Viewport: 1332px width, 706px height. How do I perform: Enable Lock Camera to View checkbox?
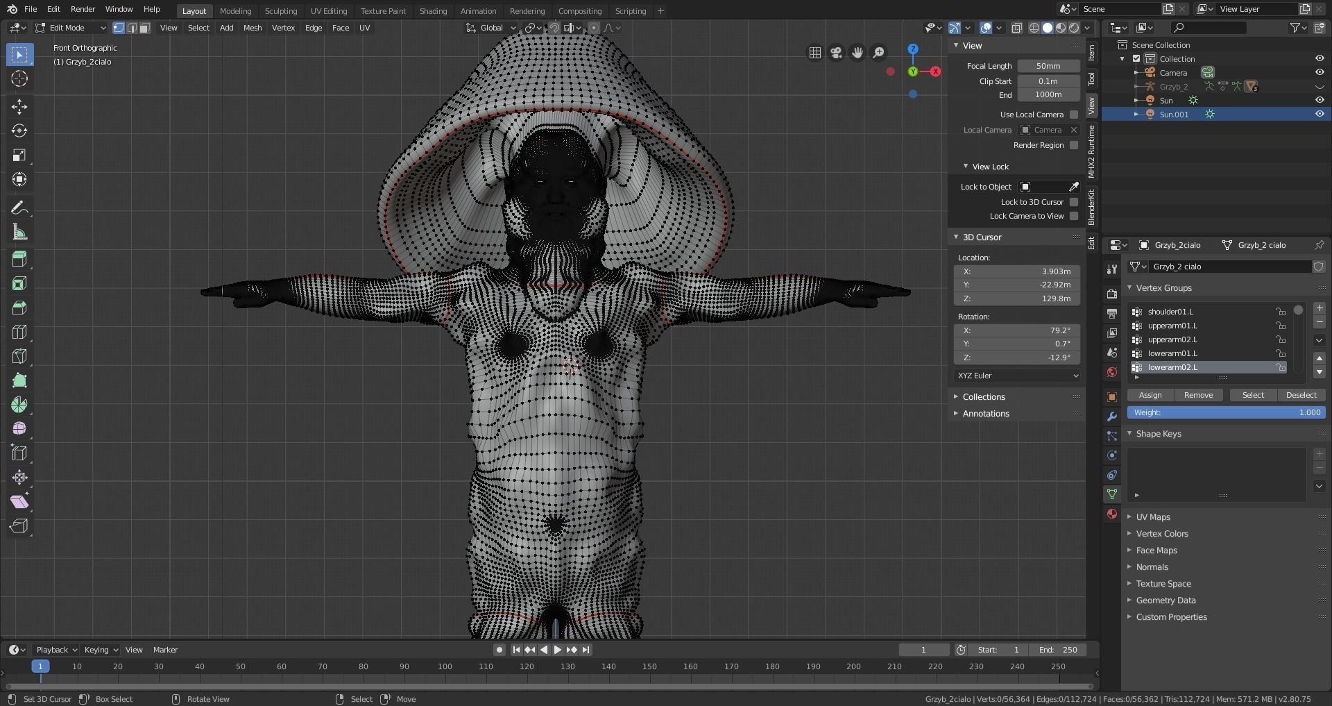[1074, 216]
